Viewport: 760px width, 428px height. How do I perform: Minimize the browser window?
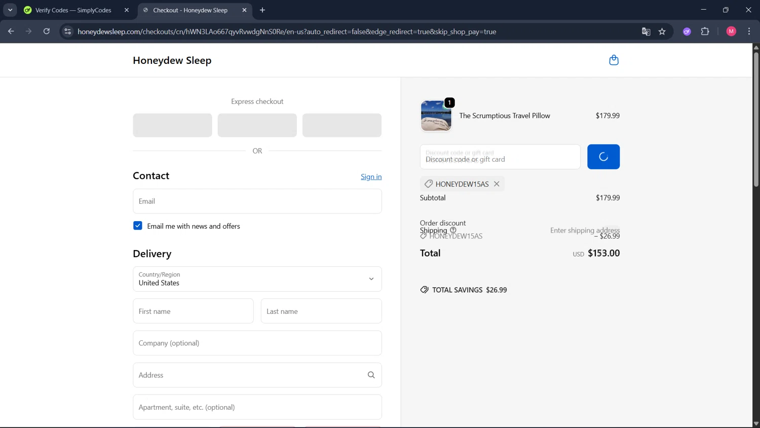703,10
